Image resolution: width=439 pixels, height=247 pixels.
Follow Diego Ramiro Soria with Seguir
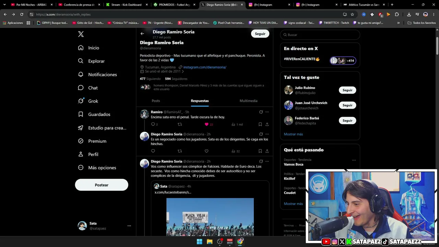(x=260, y=34)
